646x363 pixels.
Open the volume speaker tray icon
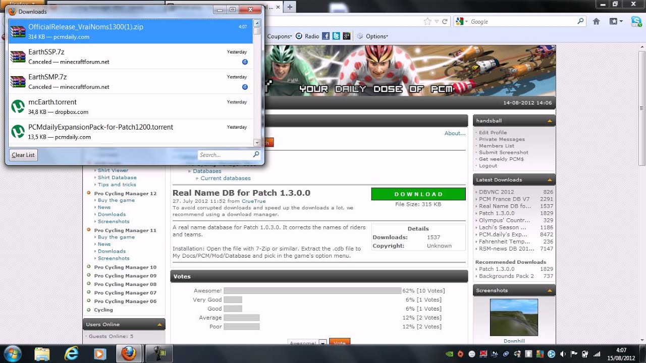563,354
